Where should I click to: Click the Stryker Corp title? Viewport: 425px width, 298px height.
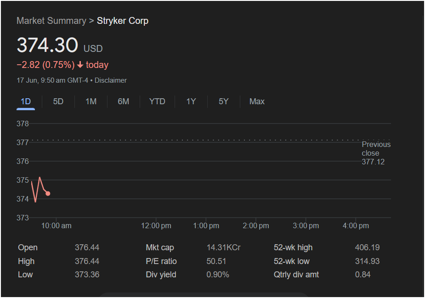coord(123,21)
